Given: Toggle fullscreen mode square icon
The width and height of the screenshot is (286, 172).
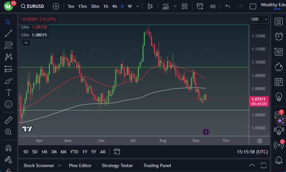Looking at the screenshot, I should pyautogui.click(x=253, y=6).
